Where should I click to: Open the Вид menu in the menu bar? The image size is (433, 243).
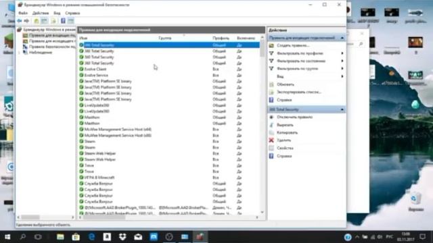click(57, 13)
